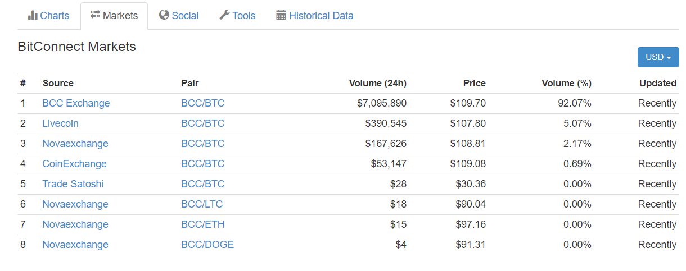The image size is (686, 271).
Task: Click BCC/BTC pair for CoinExchange
Action: 202,164
